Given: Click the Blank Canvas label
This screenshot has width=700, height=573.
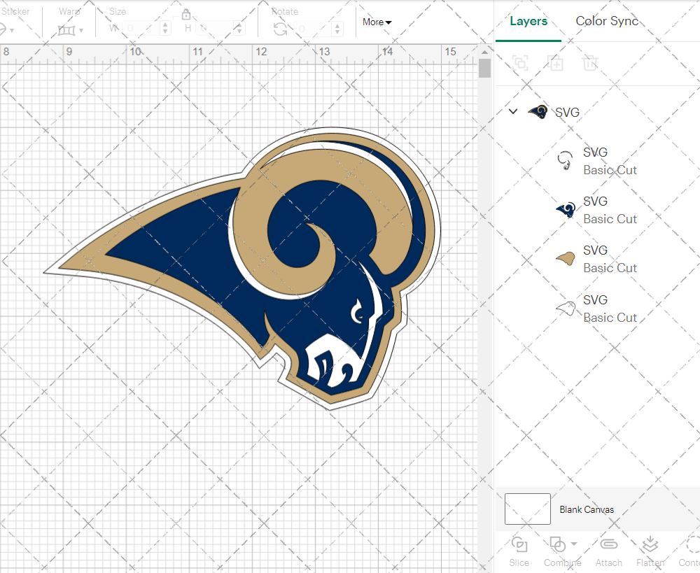Looking at the screenshot, I should point(587,509).
